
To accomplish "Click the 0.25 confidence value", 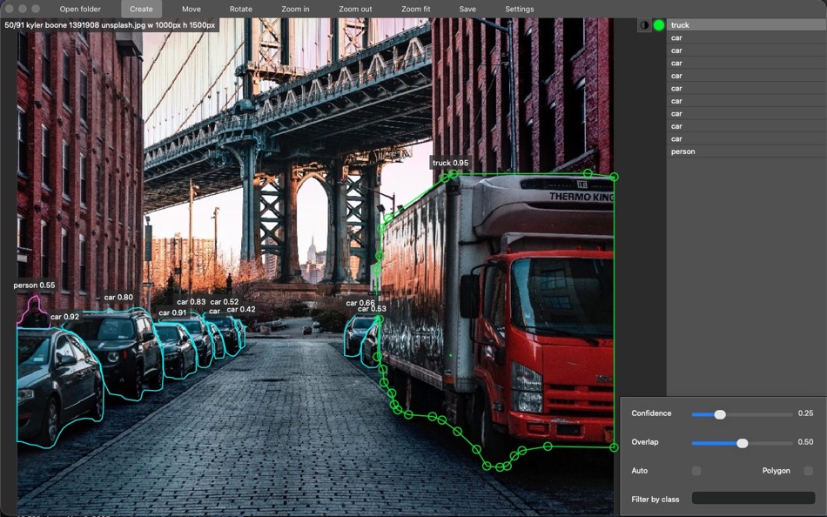I will click(x=805, y=413).
